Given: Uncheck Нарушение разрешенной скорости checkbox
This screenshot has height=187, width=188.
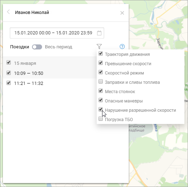Looking at the screenshot, I should tap(101, 109).
